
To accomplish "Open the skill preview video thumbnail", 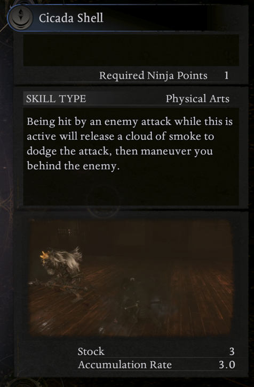I will [131, 278].
